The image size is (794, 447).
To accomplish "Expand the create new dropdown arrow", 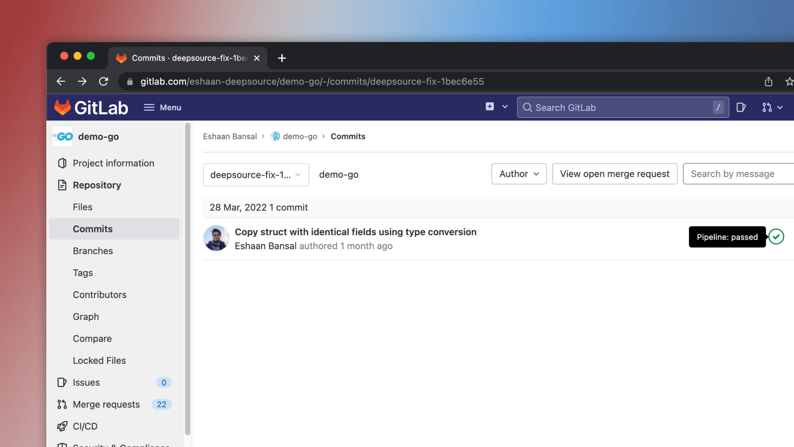I will coord(505,107).
